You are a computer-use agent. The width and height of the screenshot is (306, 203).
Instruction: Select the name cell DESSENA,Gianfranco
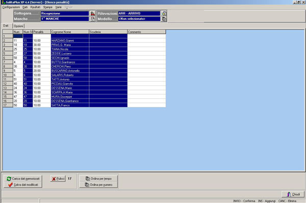70,101
